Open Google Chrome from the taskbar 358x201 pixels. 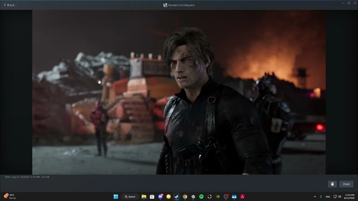pos(185,197)
